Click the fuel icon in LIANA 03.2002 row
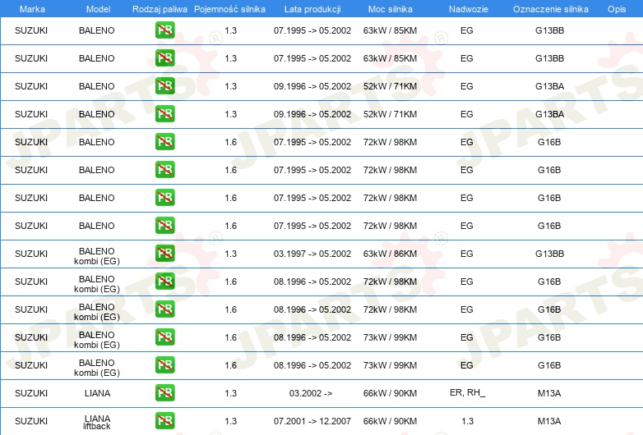 [x=164, y=393]
